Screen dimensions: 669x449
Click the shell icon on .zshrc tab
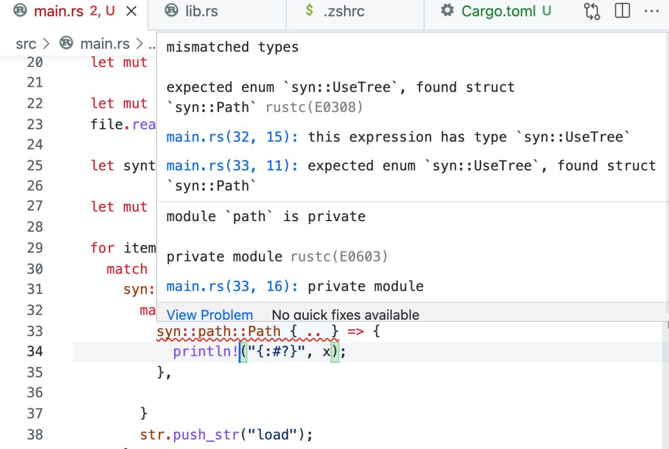pos(309,11)
